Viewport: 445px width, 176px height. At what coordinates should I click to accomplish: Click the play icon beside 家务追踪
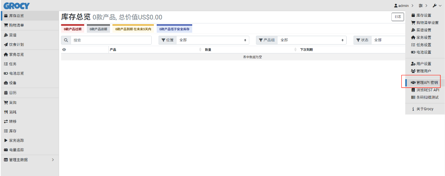6,140
